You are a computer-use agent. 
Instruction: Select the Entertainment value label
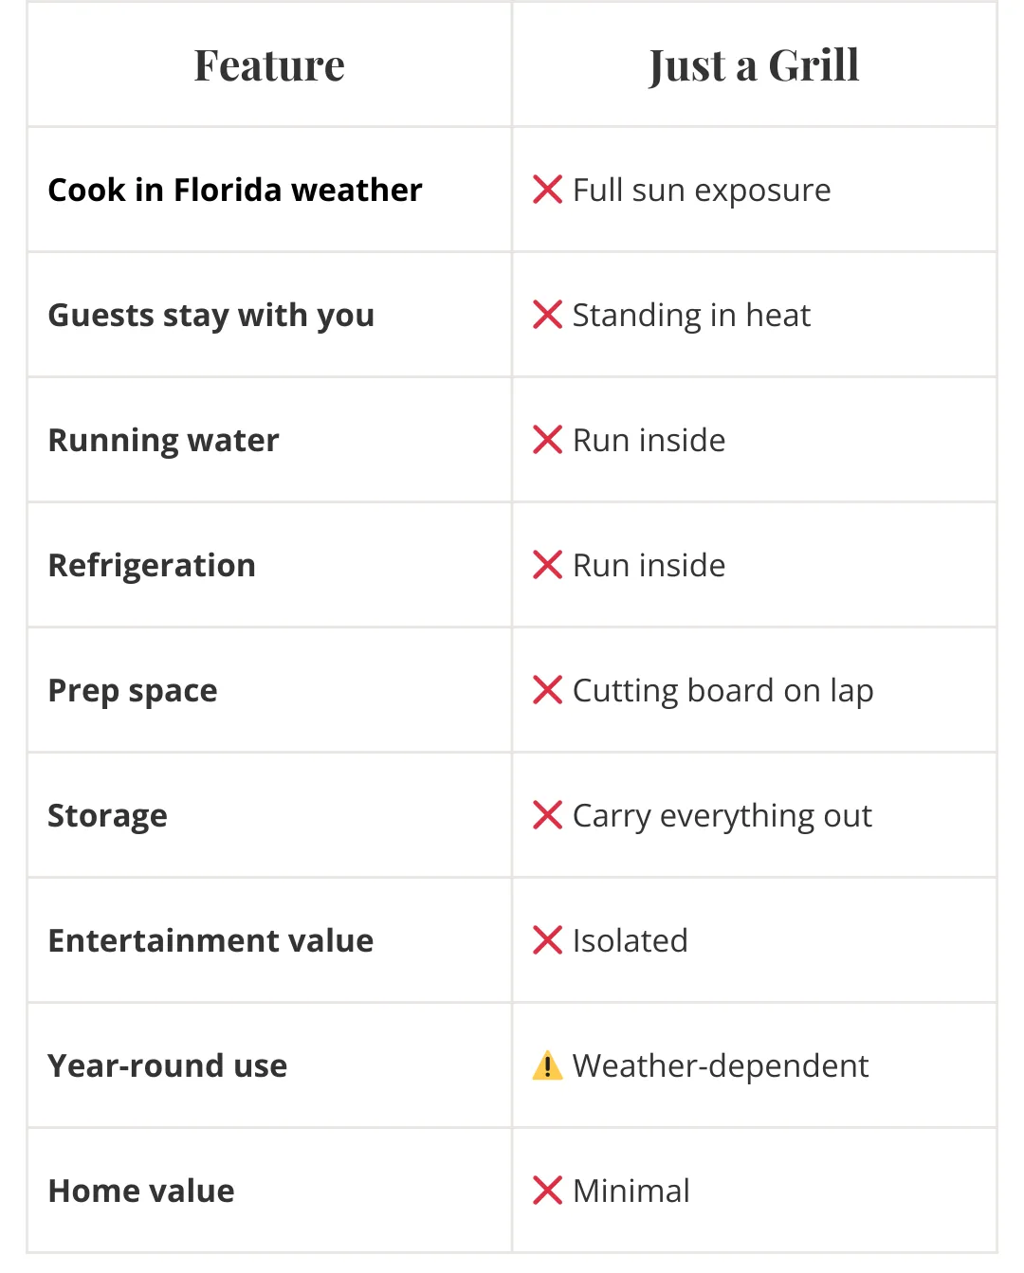211,940
